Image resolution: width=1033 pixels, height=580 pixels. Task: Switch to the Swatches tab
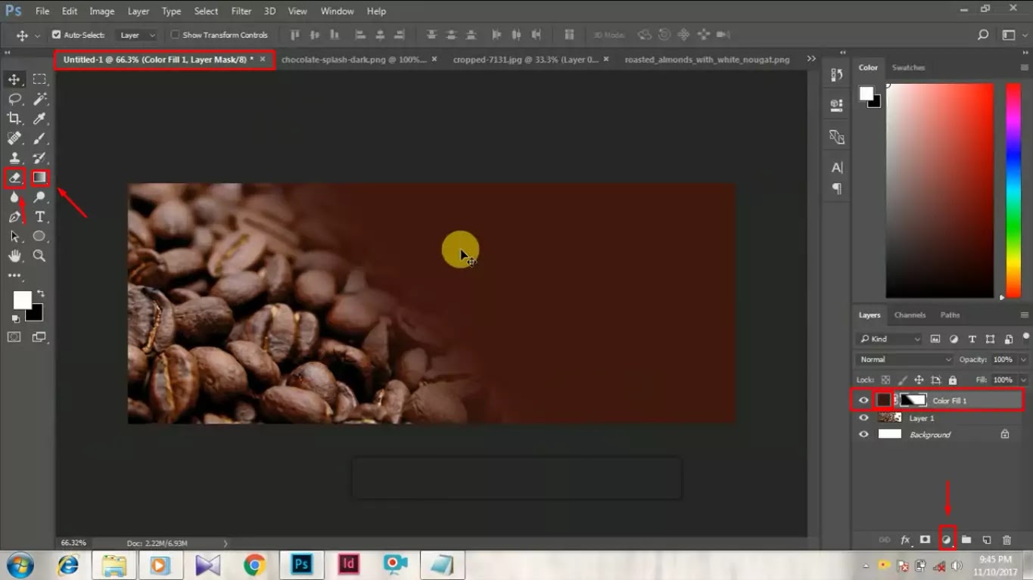click(908, 67)
